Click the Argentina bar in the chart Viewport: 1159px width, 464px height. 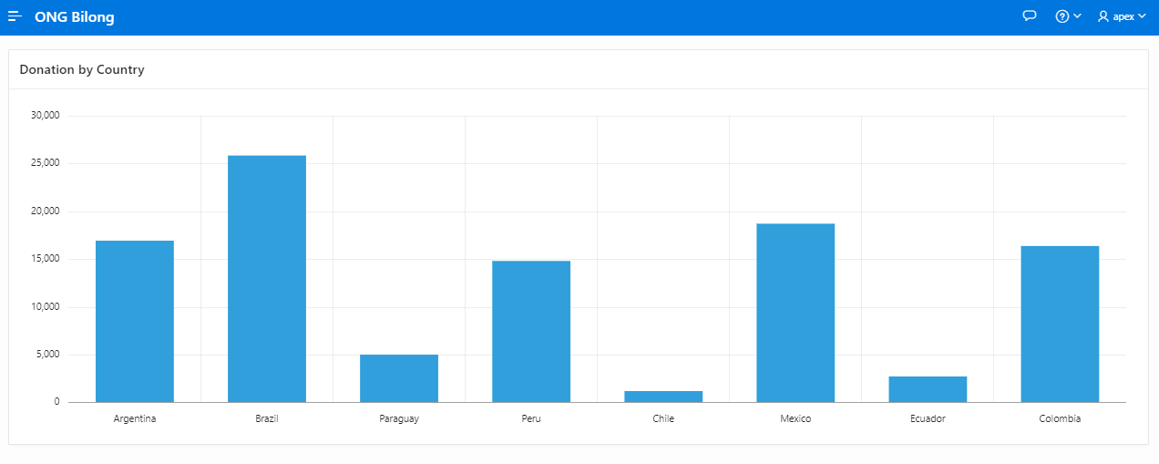[135, 322]
